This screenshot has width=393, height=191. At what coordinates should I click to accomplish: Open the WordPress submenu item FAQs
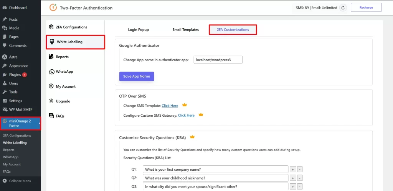point(7,171)
